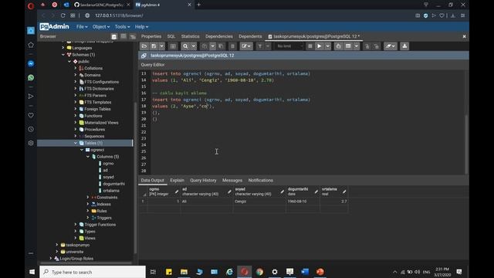494x278 pixels.
Task: Select the universite database in tree
Action: pos(75,252)
